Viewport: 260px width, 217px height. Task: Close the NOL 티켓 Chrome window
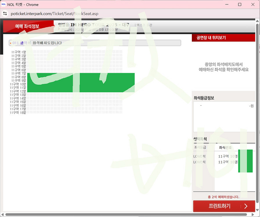pyautogui.click(x=253, y=4)
